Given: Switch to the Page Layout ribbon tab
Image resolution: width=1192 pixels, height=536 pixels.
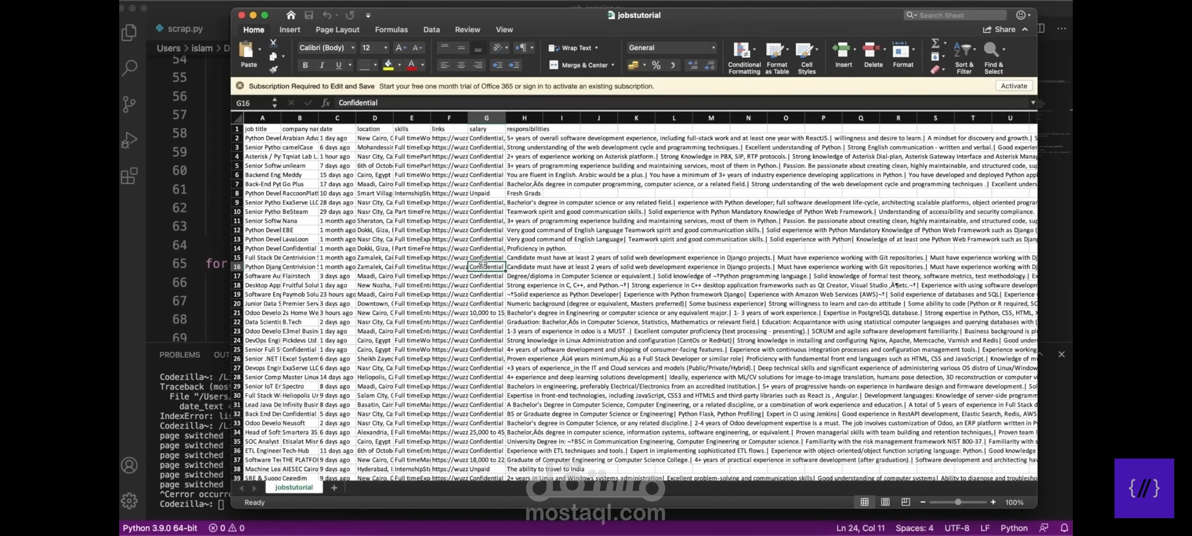Looking at the screenshot, I should click(x=337, y=30).
